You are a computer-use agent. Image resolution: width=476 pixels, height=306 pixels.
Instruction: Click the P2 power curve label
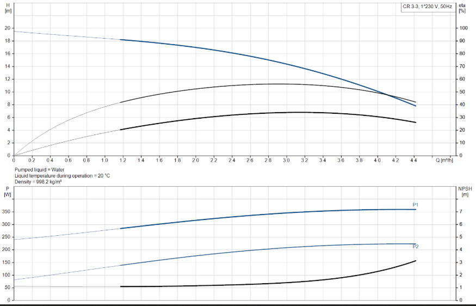point(415,247)
